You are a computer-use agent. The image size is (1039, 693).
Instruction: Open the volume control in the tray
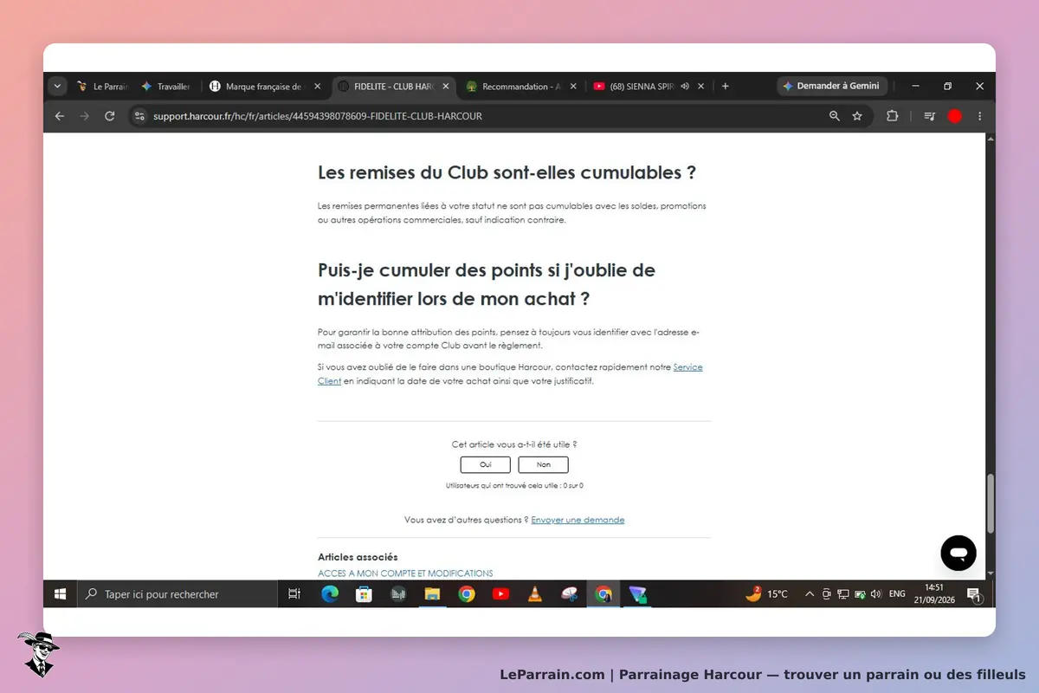876,594
